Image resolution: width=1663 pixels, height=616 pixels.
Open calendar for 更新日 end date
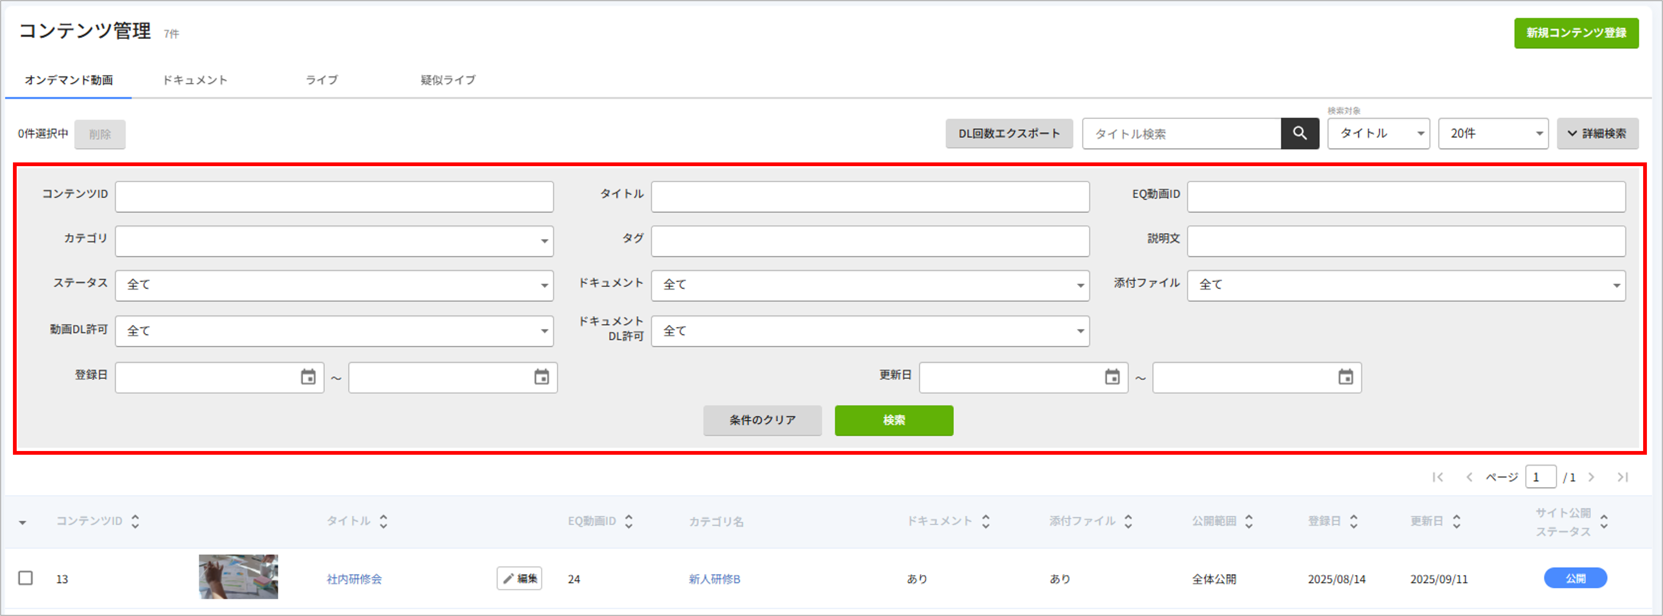(x=1345, y=377)
